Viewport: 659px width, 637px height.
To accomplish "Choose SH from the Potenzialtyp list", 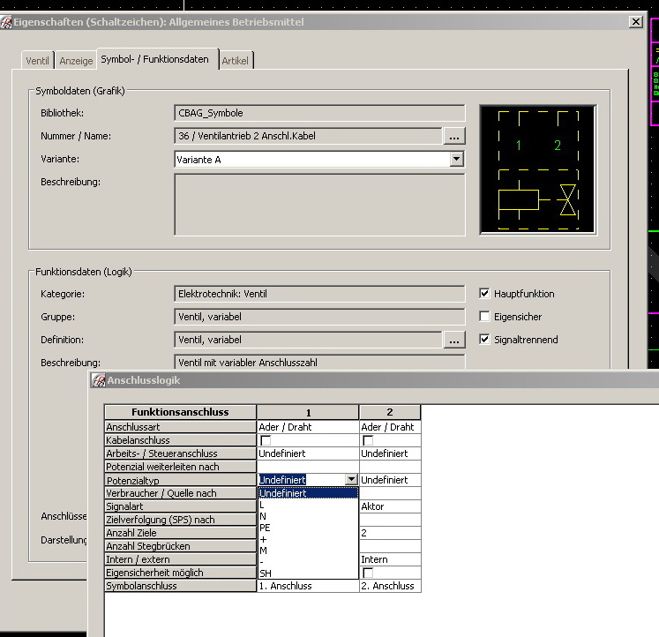I will coord(308,573).
